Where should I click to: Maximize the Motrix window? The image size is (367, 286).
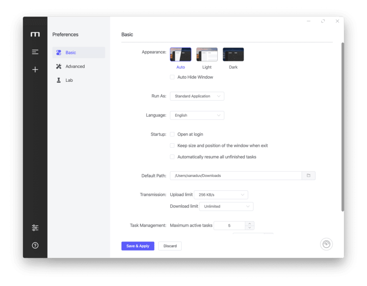tap(323, 21)
